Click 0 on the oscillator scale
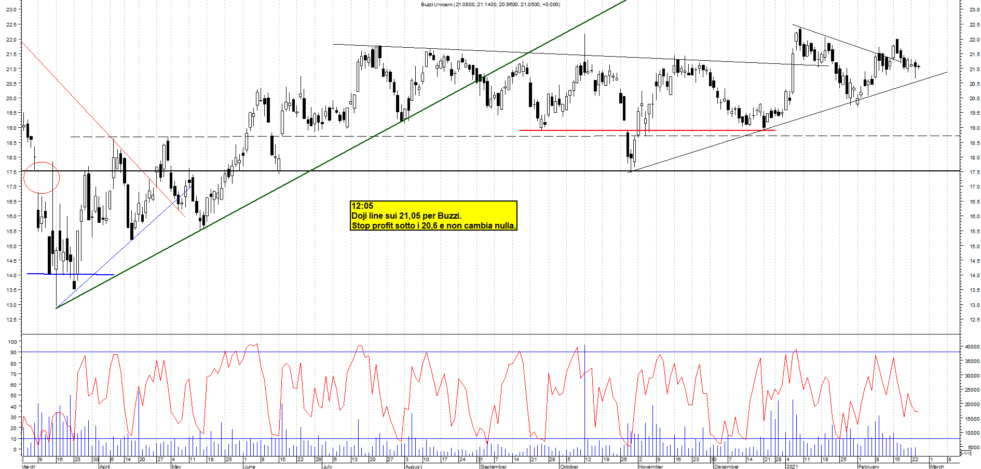This screenshot has height=469, width=981. coord(15,449)
